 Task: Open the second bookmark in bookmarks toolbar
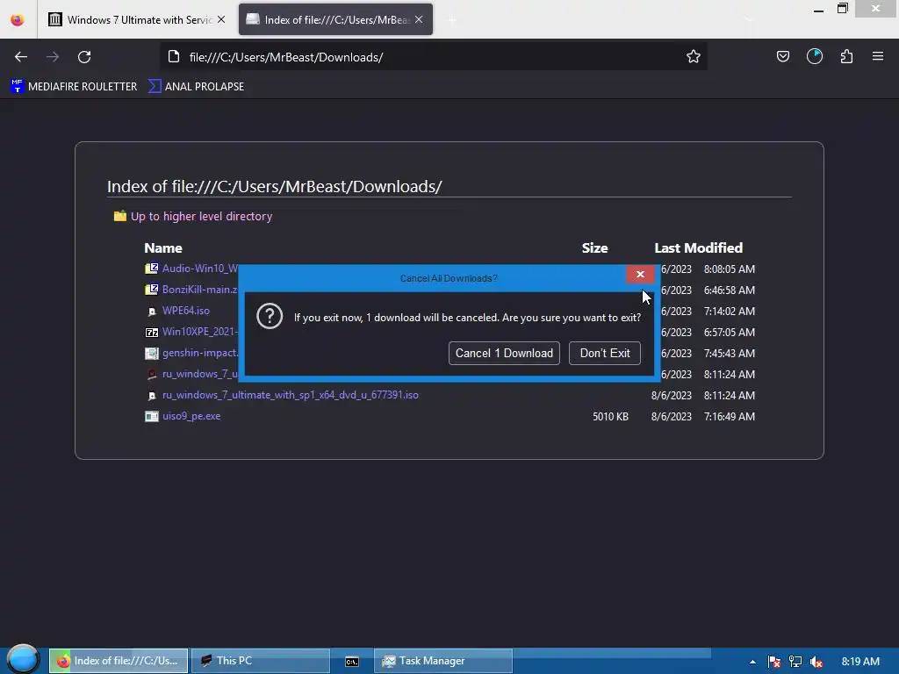pyautogui.click(x=196, y=87)
